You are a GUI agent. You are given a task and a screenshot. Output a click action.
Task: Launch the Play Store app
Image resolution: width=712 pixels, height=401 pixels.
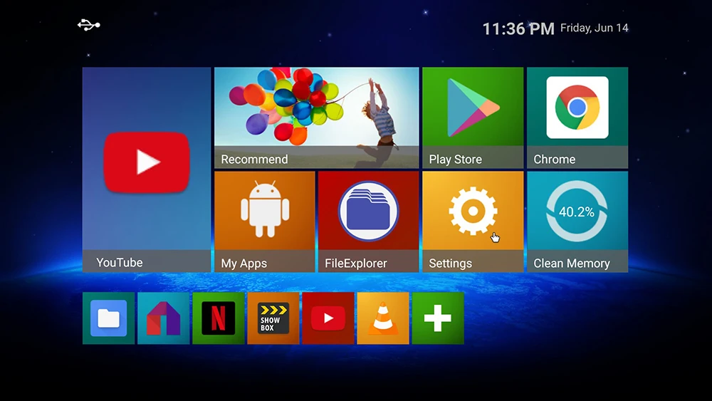tap(473, 118)
